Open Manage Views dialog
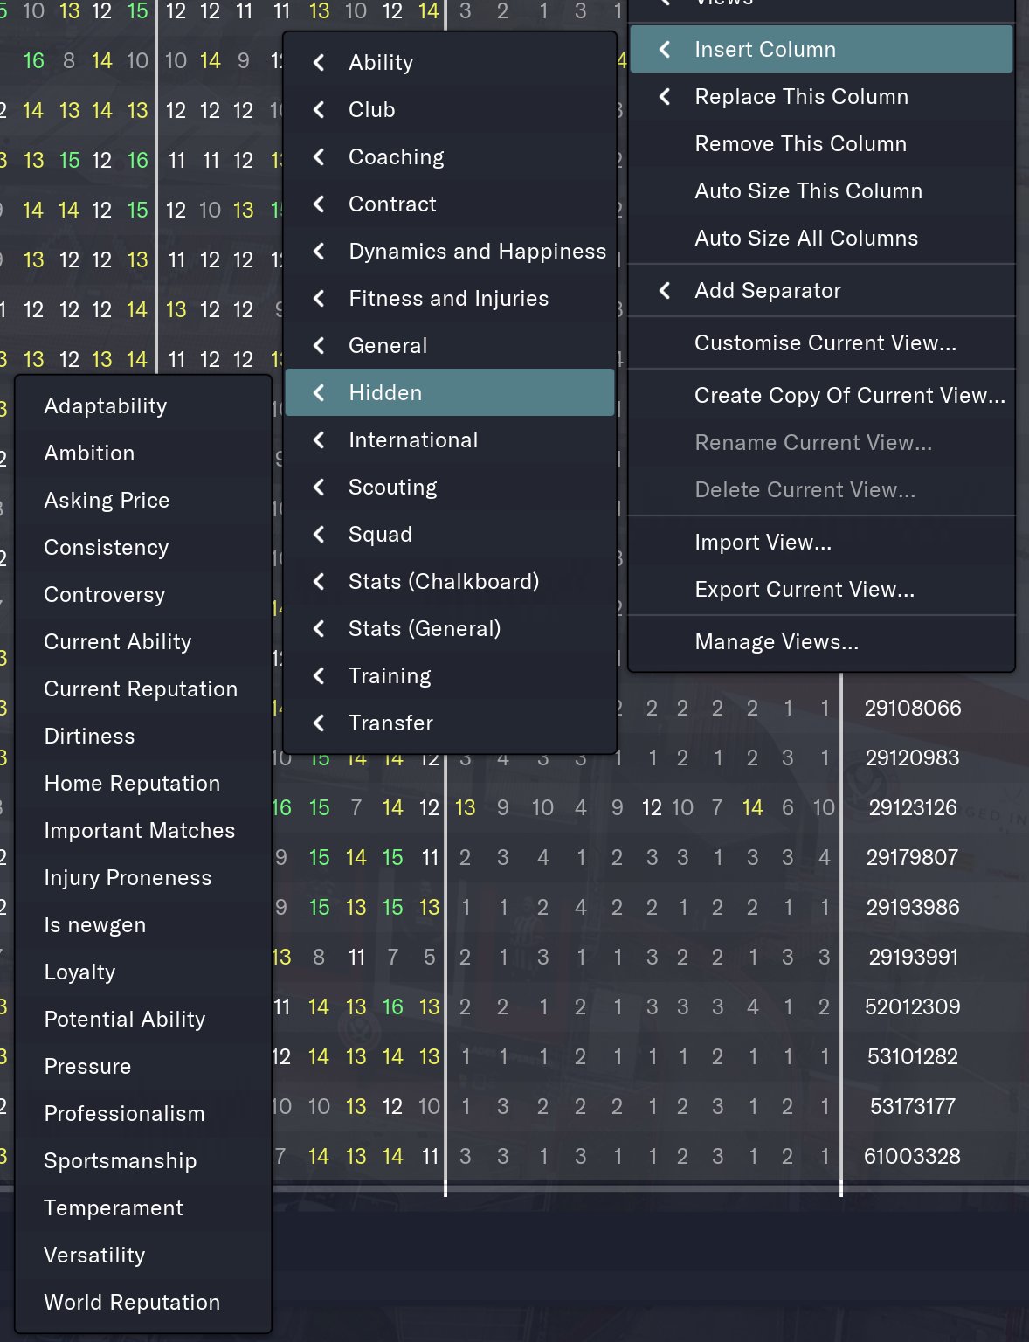1029x1342 pixels. click(x=776, y=642)
